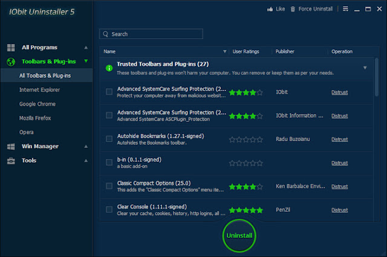Click publisher Ken Barbalace Envi... text
Image resolution: width=387 pixels, height=257 pixels.
[301, 186]
